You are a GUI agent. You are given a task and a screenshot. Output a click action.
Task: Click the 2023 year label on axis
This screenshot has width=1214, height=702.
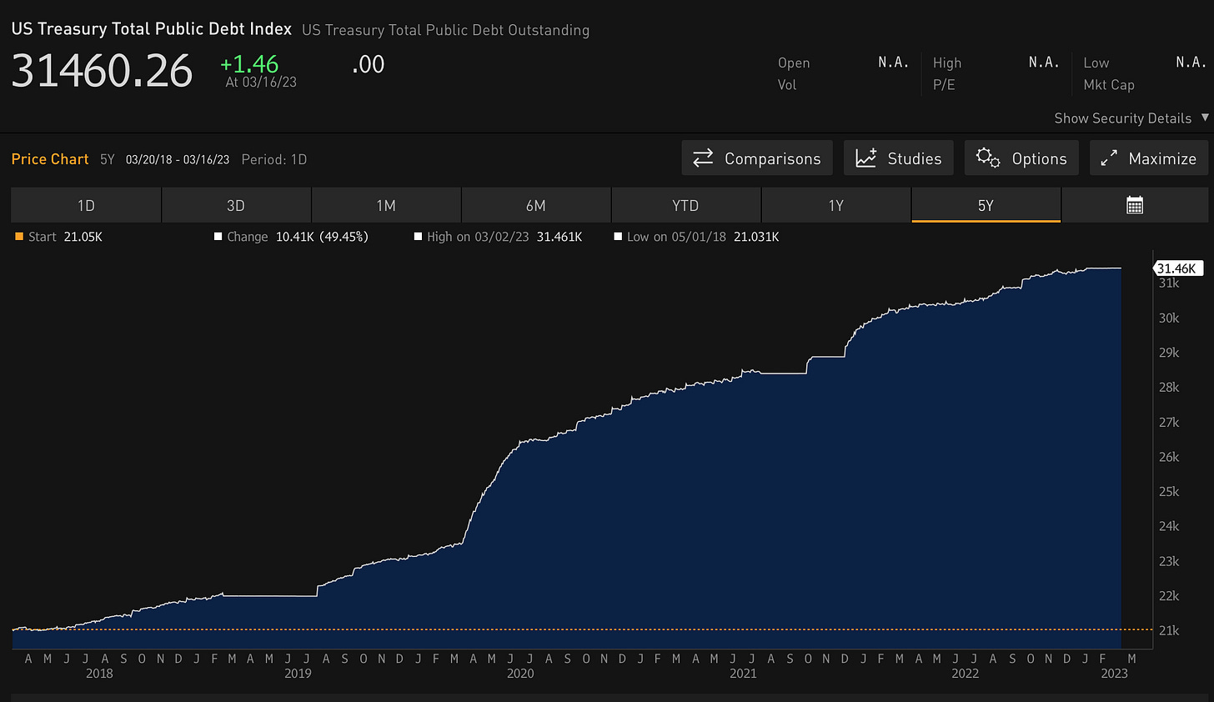tap(1114, 674)
